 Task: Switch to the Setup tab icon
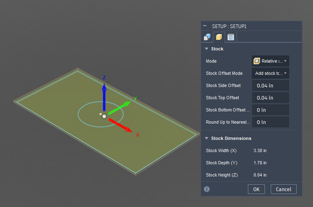point(207,37)
